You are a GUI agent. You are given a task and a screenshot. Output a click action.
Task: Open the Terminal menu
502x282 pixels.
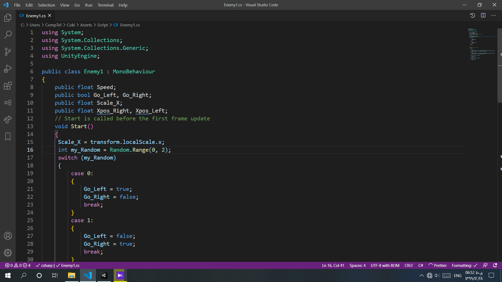point(105,5)
